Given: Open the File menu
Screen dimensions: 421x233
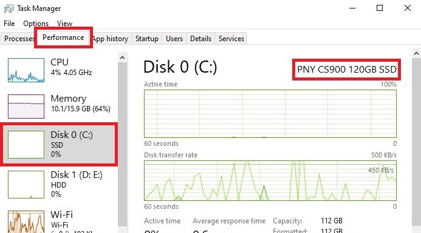Looking at the screenshot, I should pos(9,24).
